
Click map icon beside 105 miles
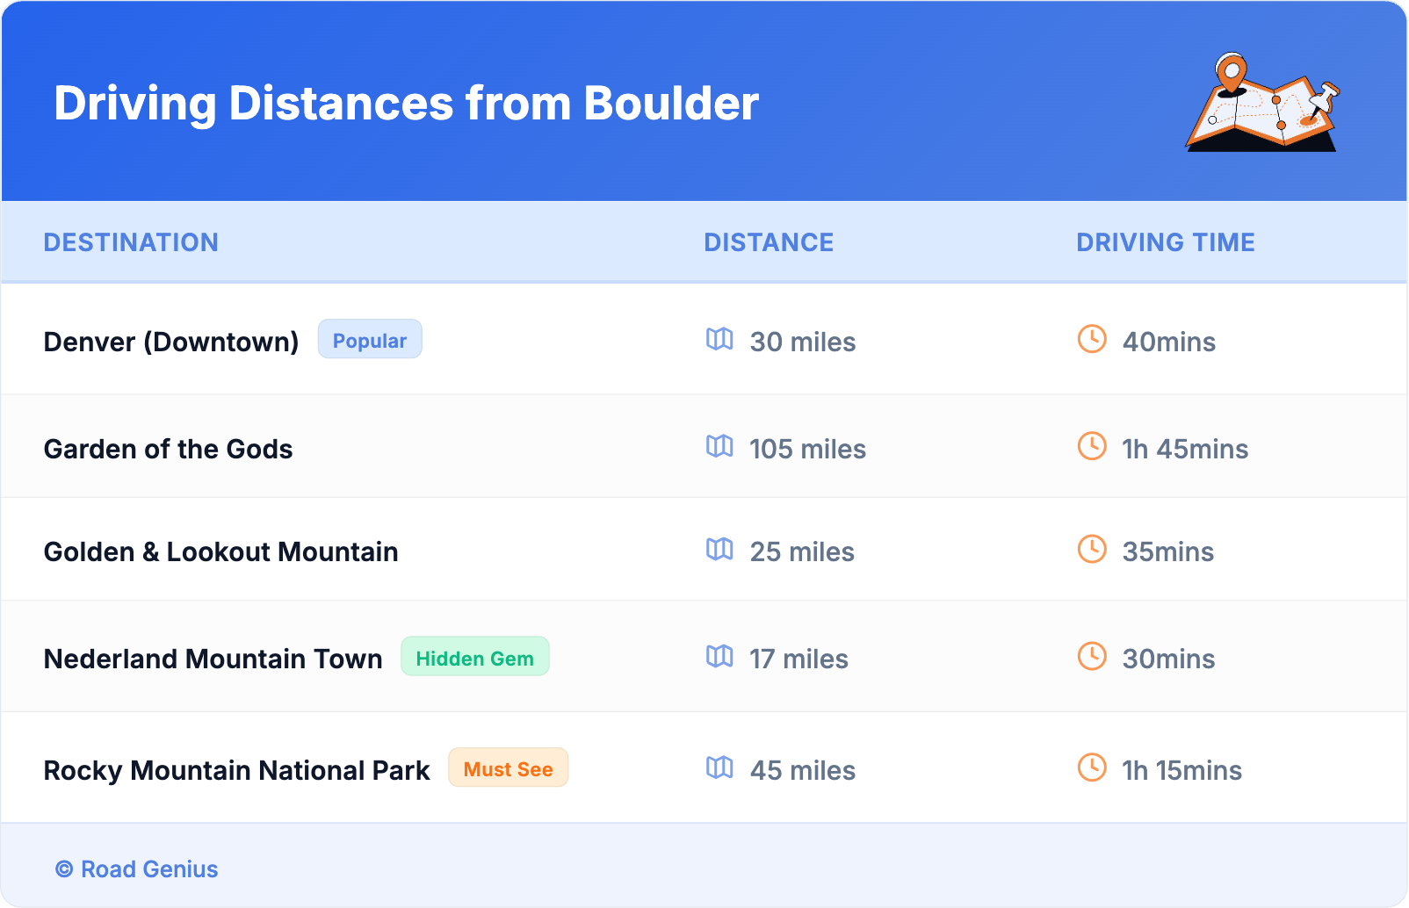pos(719,446)
